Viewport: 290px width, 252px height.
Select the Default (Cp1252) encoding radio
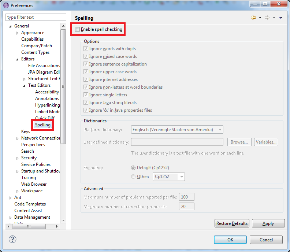tap(133, 168)
